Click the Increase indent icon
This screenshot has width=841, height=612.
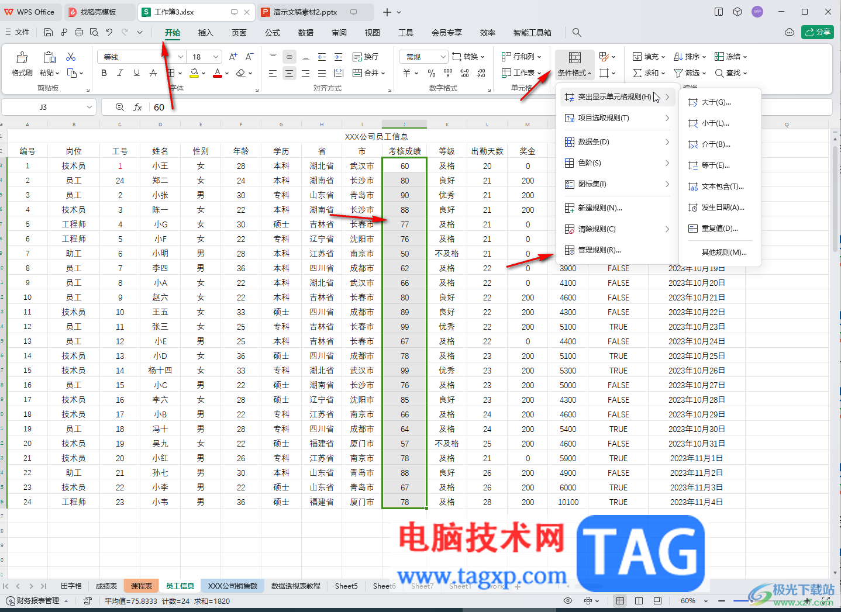(x=338, y=57)
